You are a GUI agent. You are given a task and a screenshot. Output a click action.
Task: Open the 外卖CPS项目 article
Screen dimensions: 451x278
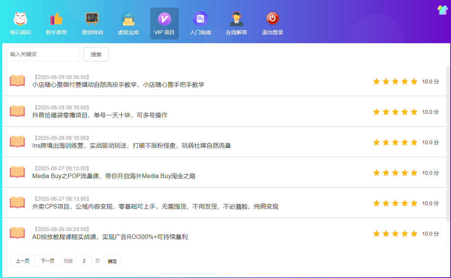[155, 207]
